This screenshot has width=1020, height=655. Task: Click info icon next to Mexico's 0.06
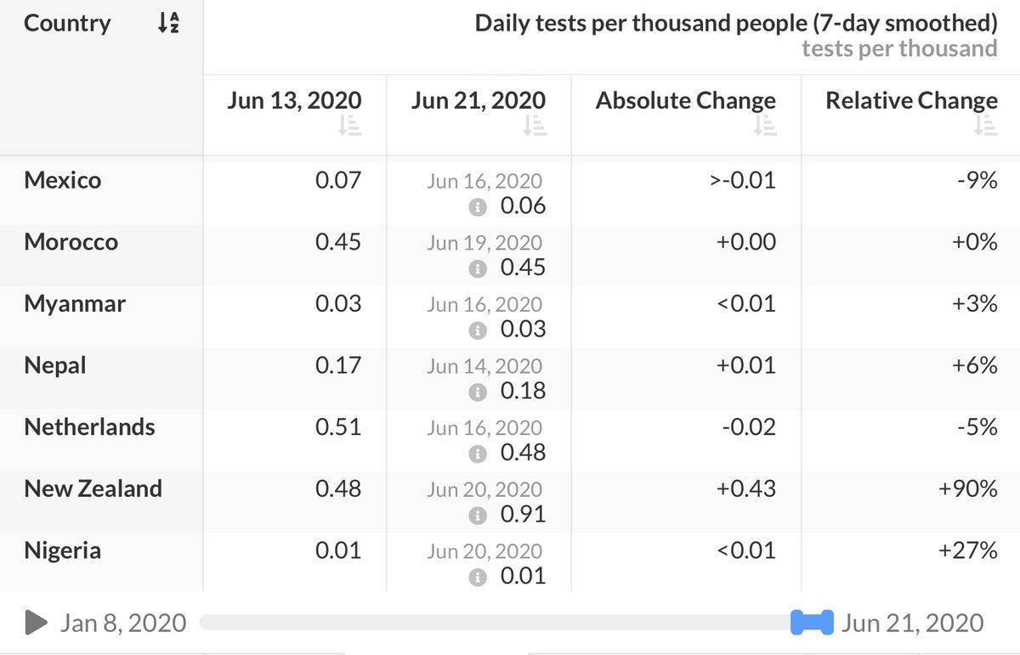pyautogui.click(x=478, y=206)
